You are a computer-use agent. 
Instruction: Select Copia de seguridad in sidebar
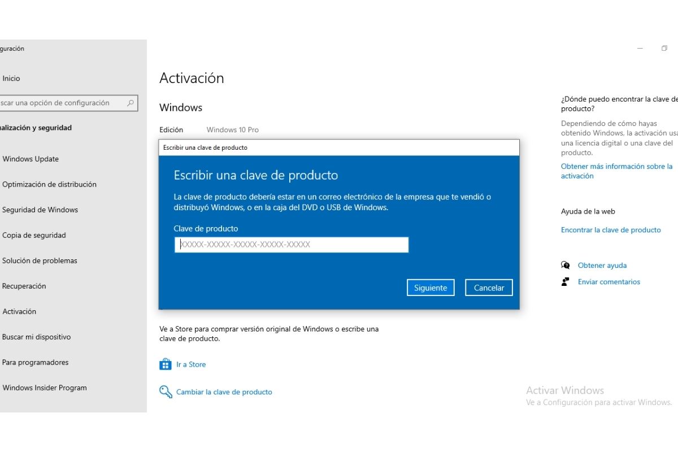(34, 235)
